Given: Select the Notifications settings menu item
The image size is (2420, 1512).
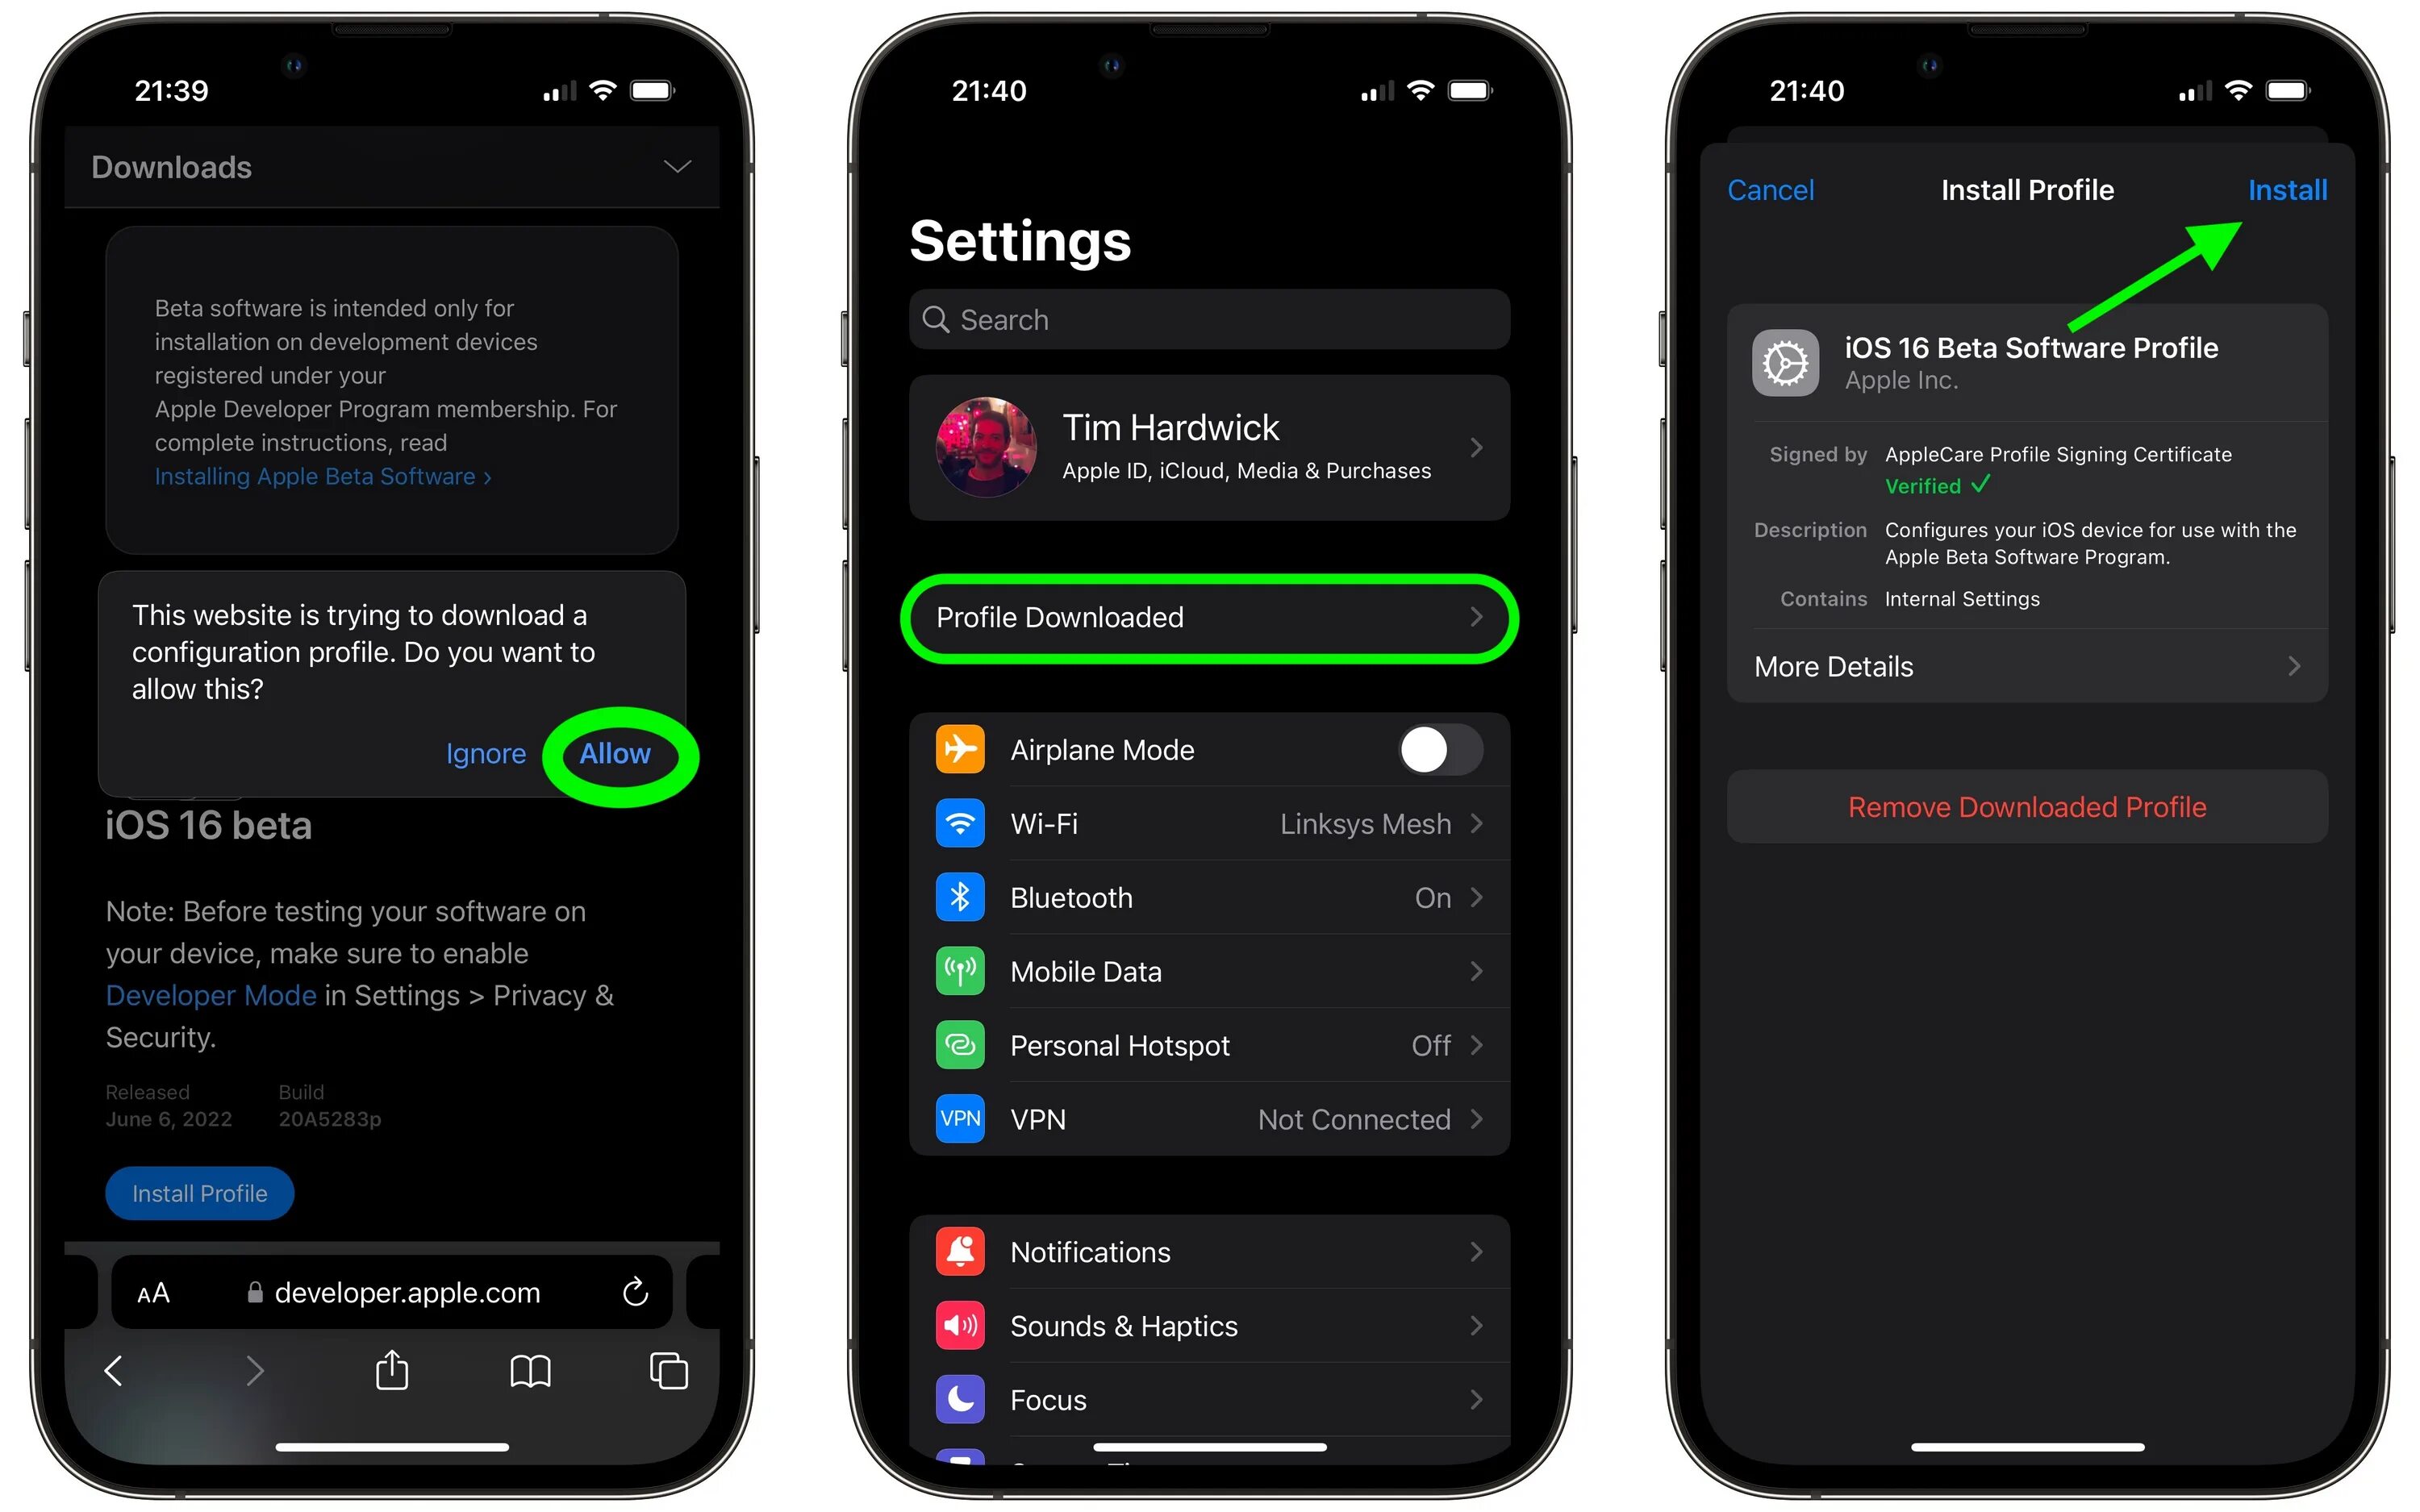Looking at the screenshot, I should [x=1211, y=1251].
